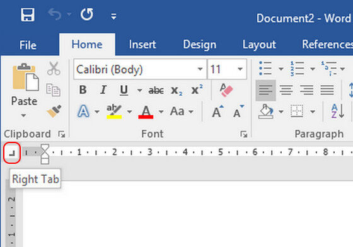Sort selection with the A-Z sort icon

coord(338,111)
